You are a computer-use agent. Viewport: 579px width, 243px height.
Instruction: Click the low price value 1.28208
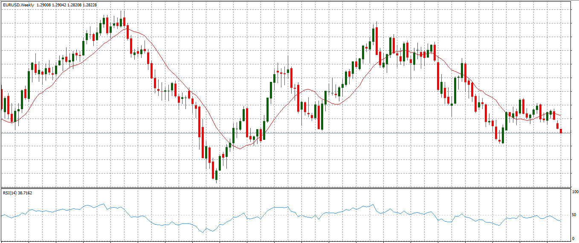pyautogui.click(x=75, y=5)
